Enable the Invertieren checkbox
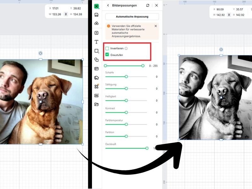The image size is (252, 189). 107,49
